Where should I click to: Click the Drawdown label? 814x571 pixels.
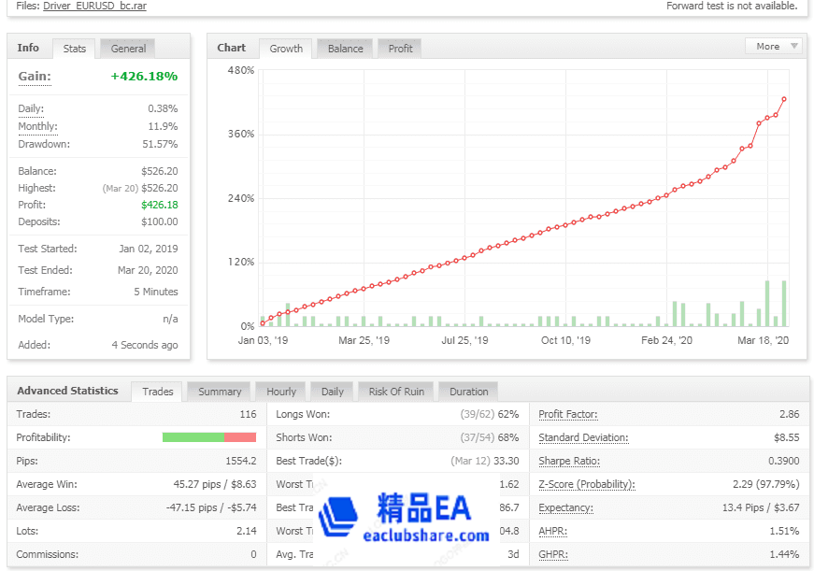click(43, 144)
